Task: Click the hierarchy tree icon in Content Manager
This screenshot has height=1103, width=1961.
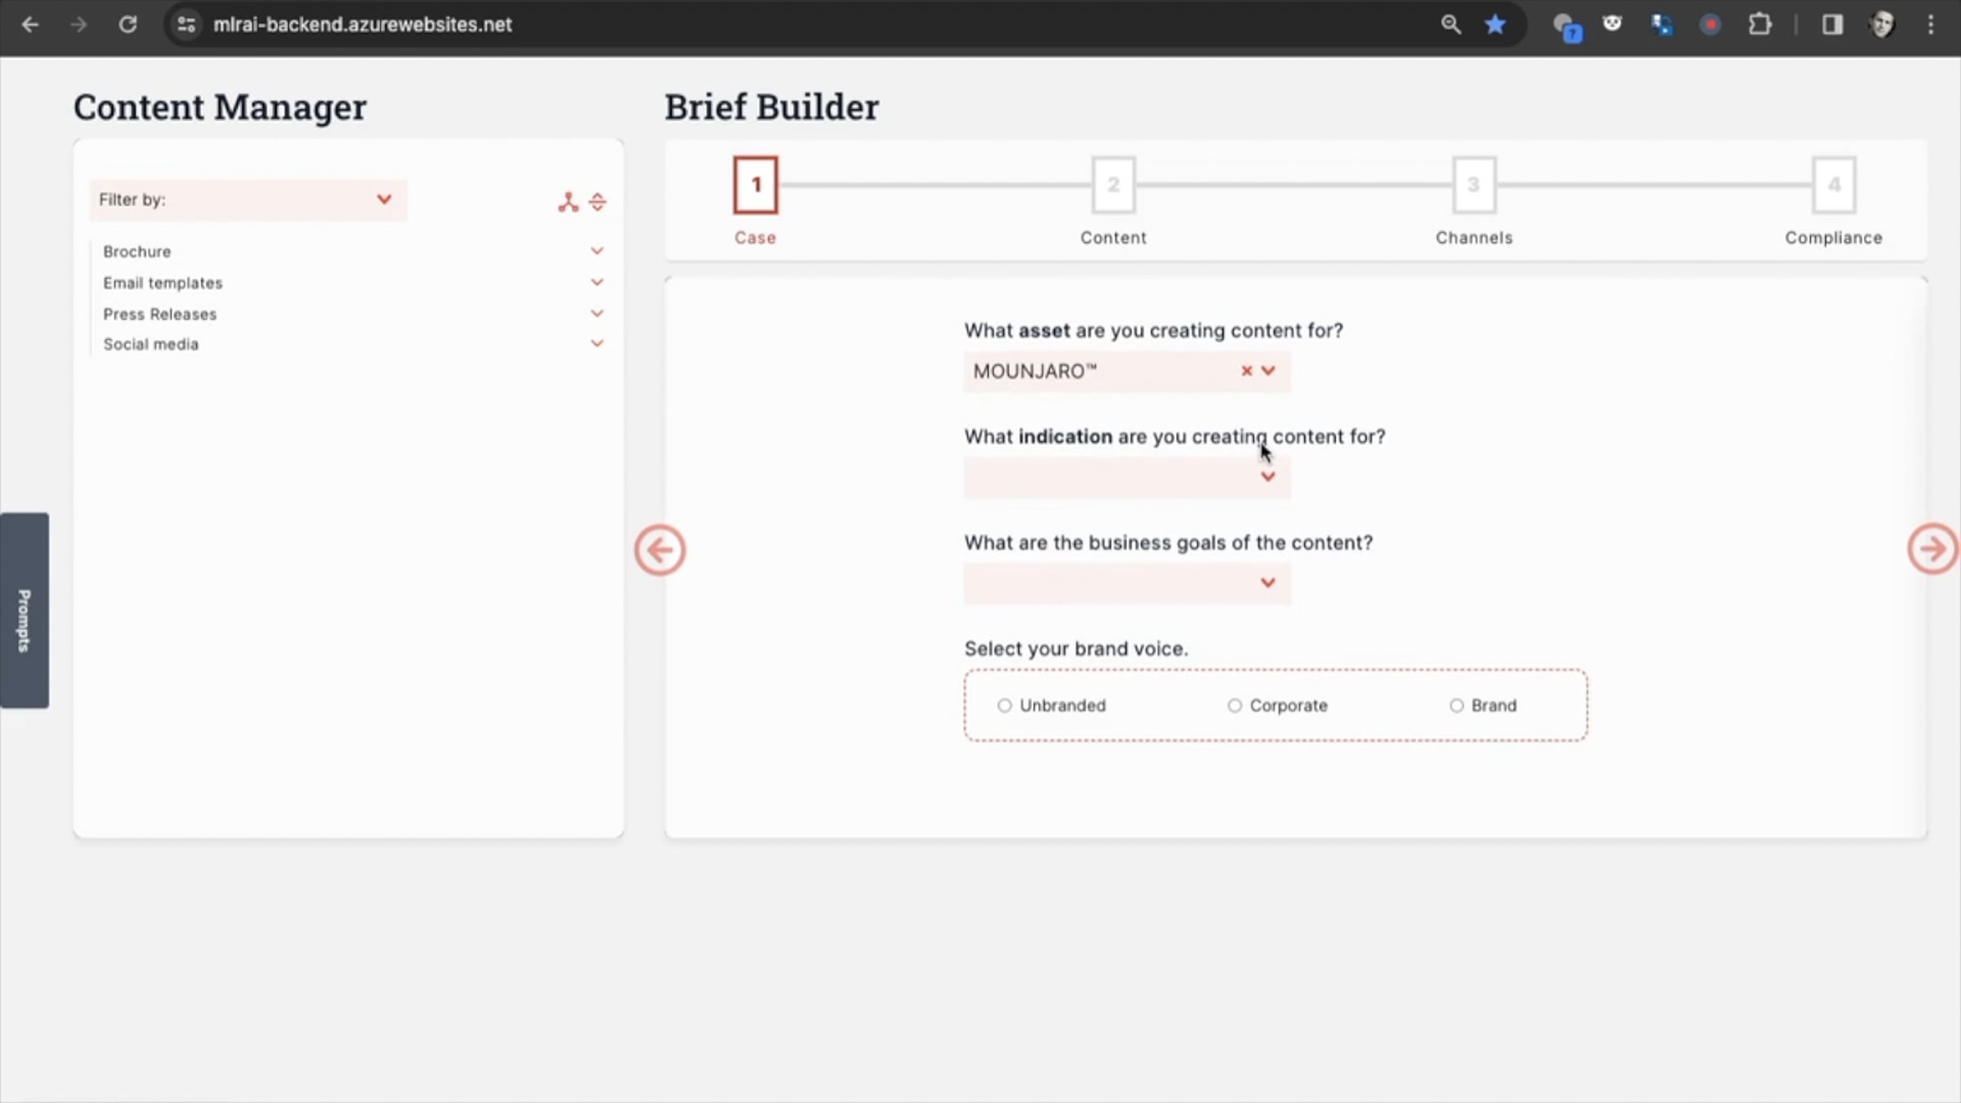Action: [568, 202]
